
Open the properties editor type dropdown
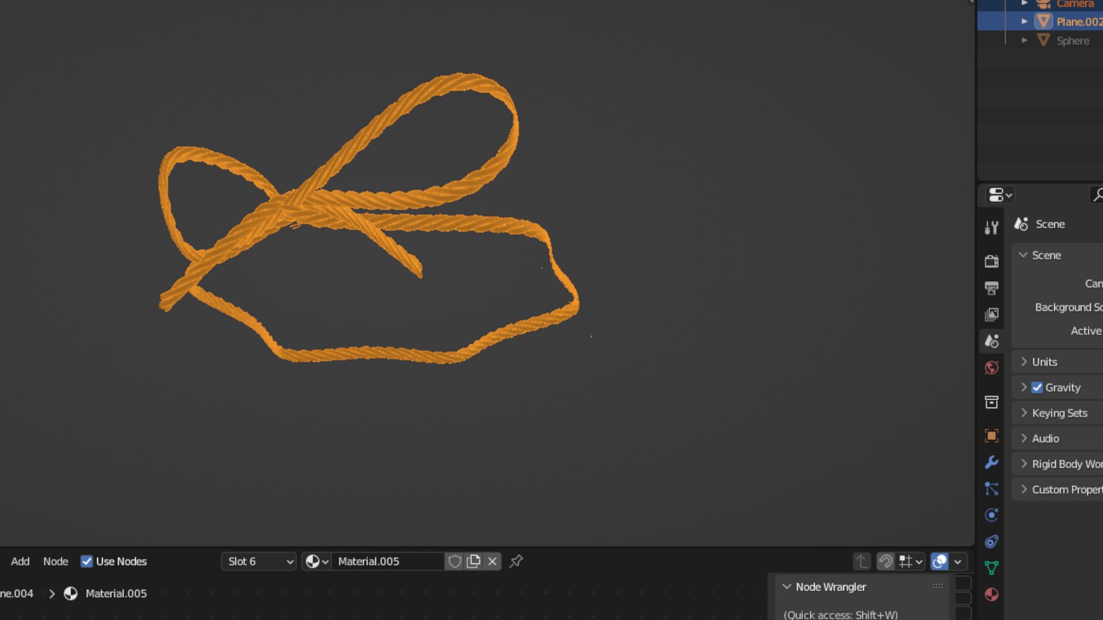pyautogui.click(x=1000, y=195)
